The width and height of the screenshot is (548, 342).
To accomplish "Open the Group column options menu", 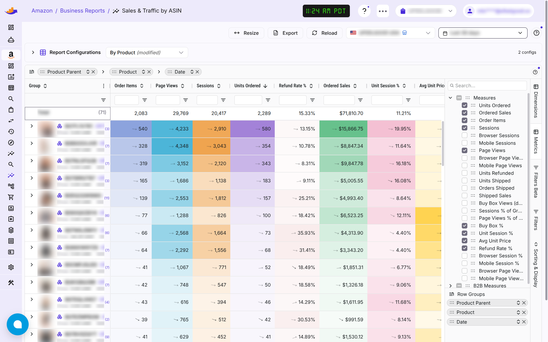I will click(103, 86).
